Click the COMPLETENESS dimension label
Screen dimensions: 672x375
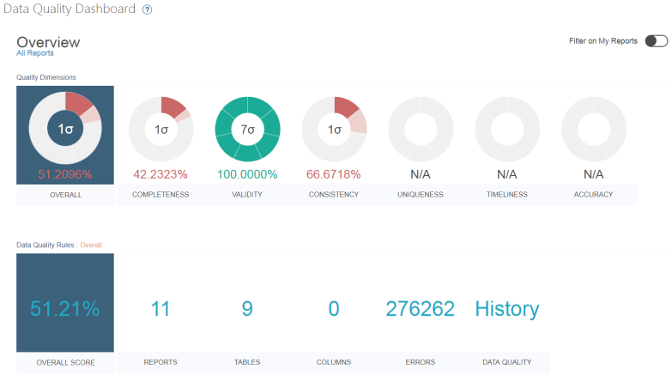click(160, 195)
